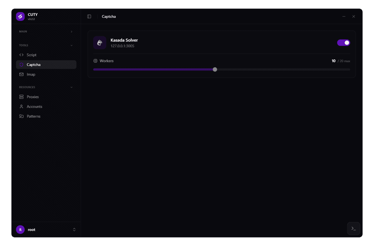Click the Workers chip icon
Screen dimensions: 374x246
pos(95,61)
